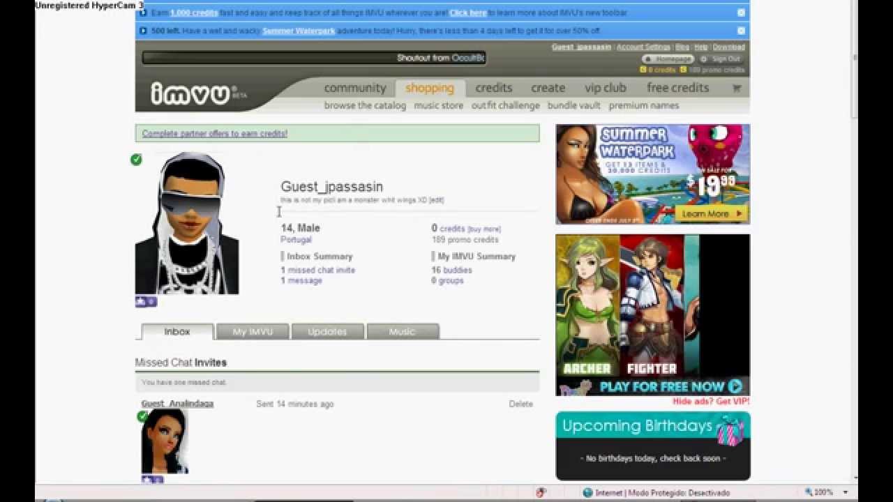Open the Summer Waterpark banner link

tap(299, 31)
